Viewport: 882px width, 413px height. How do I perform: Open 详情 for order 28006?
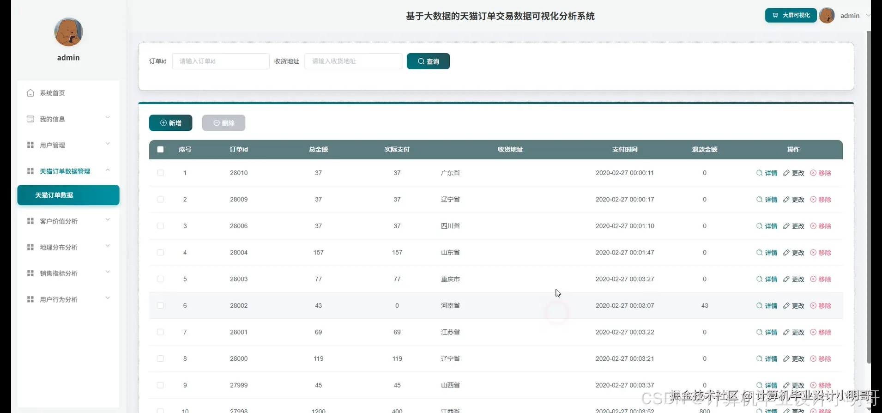(x=767, y=226)
